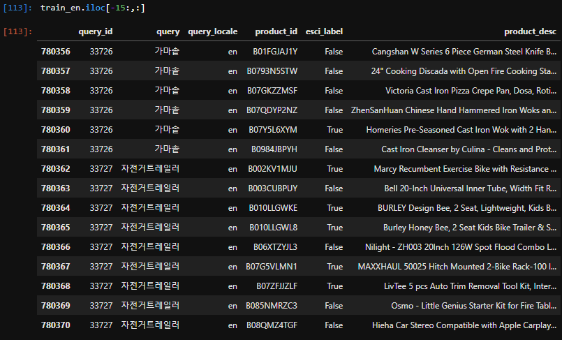The height and width of the screenshot is (340, 562).
Task: Click product ID B0793N5STW
Action: 272,71
